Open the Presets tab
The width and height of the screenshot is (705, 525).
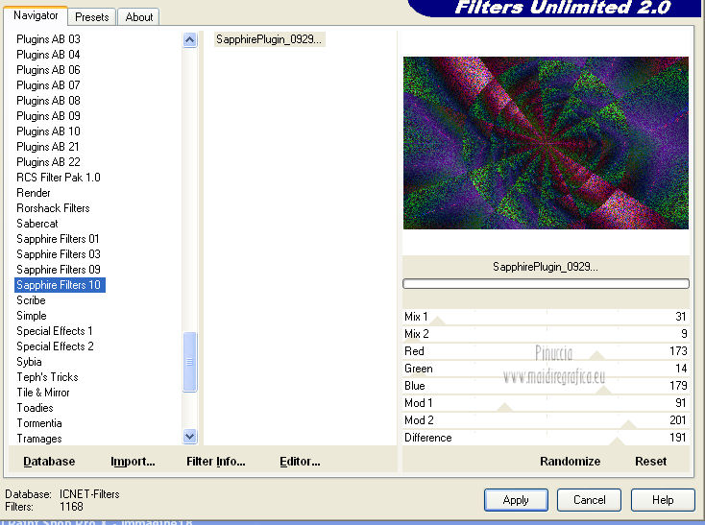coord(91,17)
